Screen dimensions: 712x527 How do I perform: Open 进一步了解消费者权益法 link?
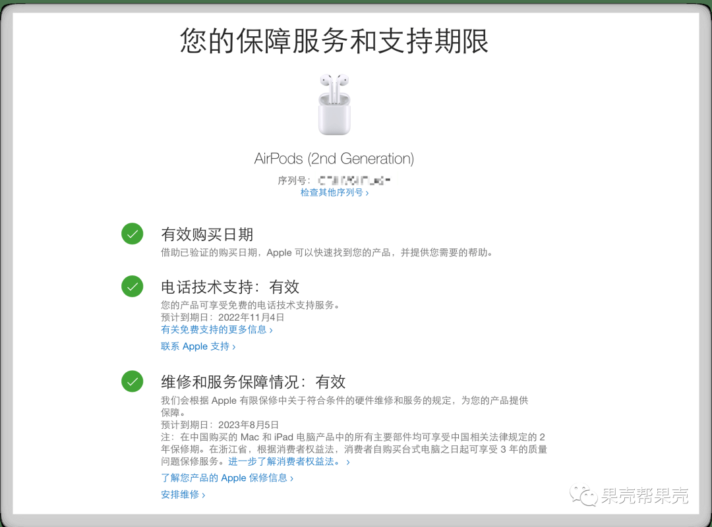(289, 462)
